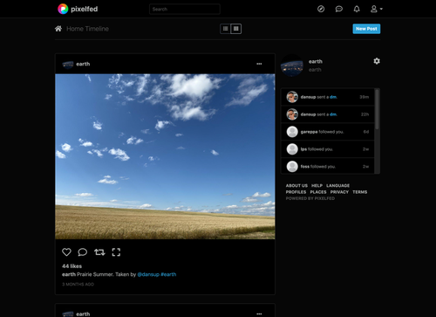Open the HELP footer link
This screenshot has width=436, height=317.
(317, 185)
